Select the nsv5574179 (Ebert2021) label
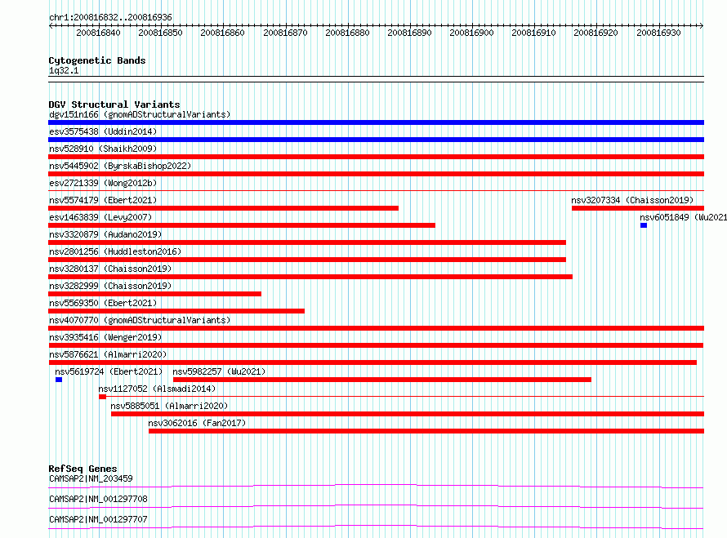Viewport: 727px width, 538px height. point(103,200)
